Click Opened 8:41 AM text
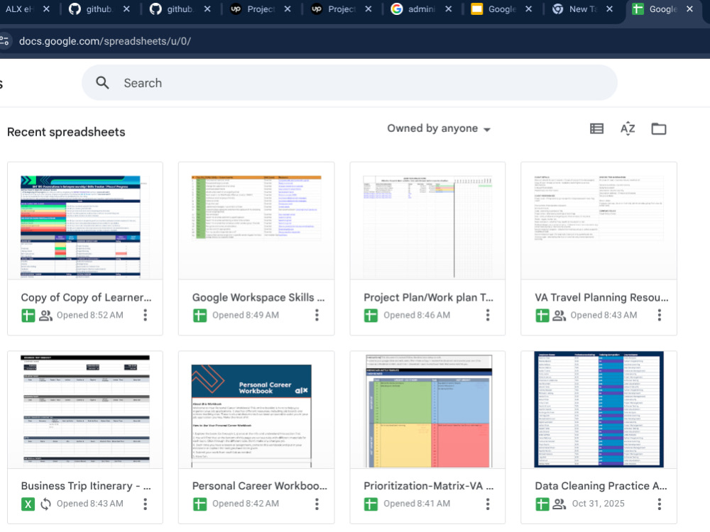The height and width of the screenshot is (532, 710). (x=417, y=504)
